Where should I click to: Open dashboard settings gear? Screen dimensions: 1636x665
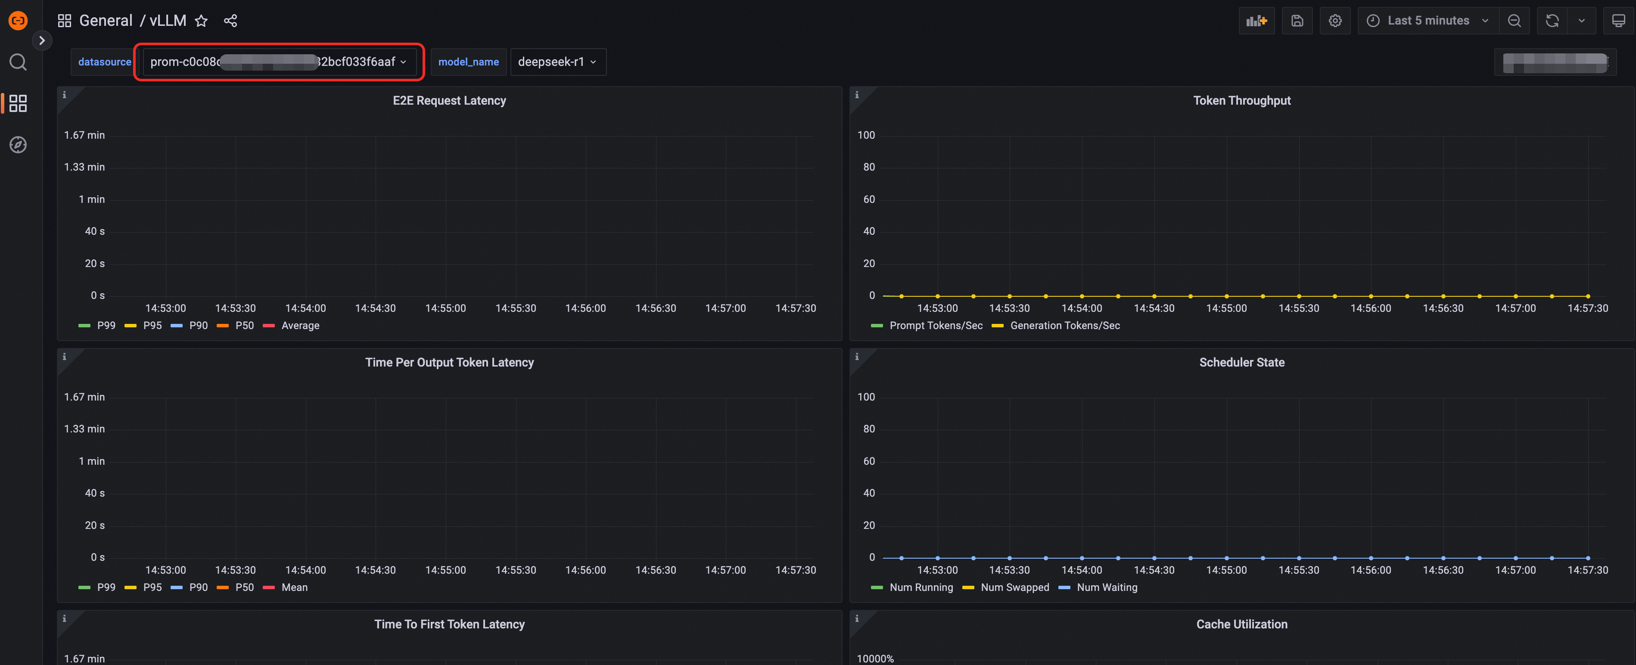(x=1335, y=21)
